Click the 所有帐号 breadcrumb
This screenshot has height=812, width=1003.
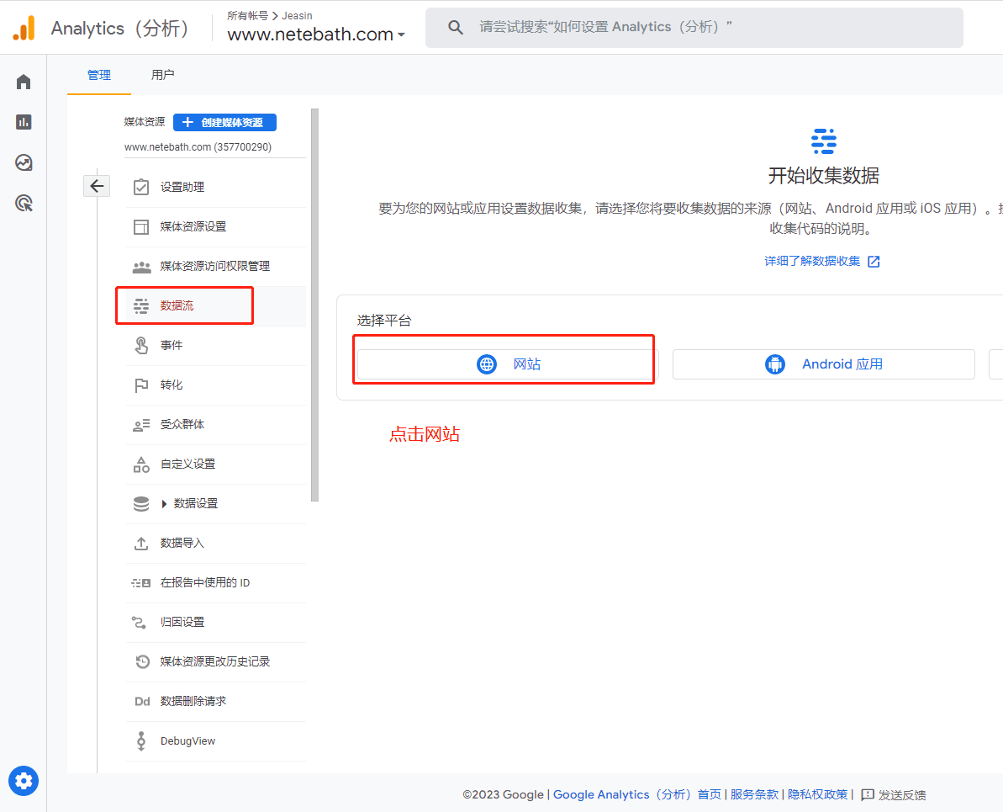coord(247,15)
